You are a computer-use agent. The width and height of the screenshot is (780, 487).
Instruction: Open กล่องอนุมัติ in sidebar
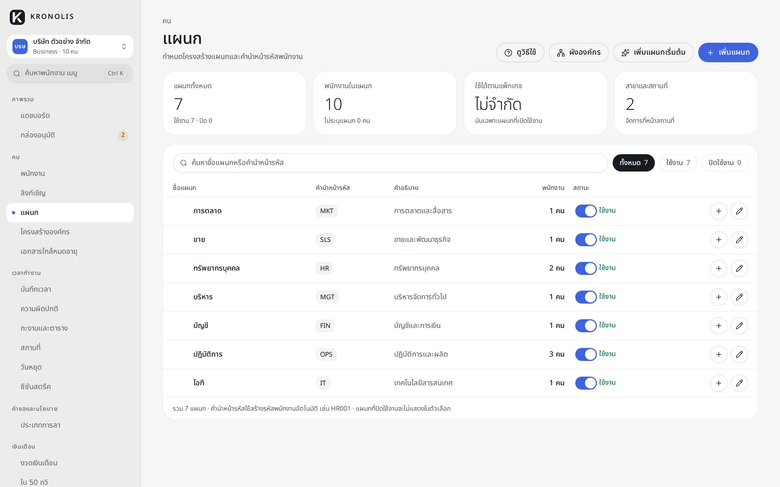coord(70,135)
